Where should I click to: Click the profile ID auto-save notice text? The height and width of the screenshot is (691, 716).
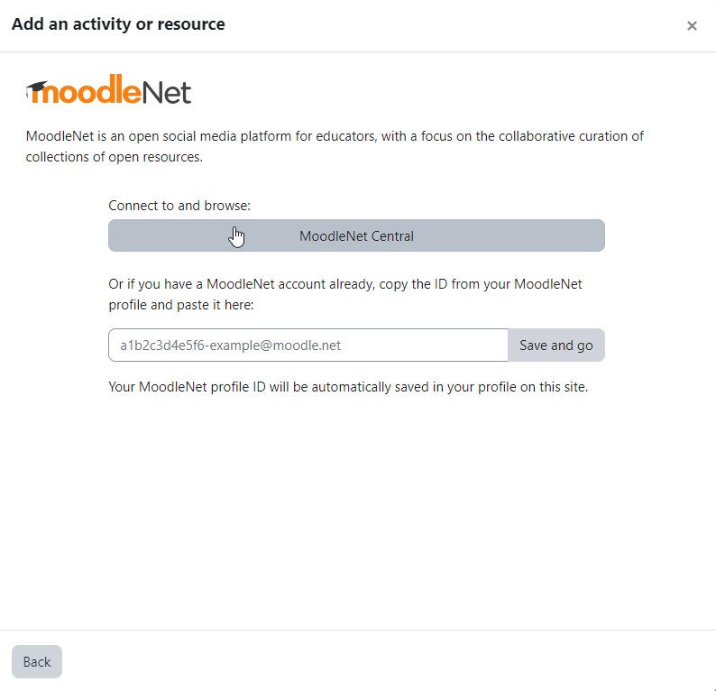point(348,387)
